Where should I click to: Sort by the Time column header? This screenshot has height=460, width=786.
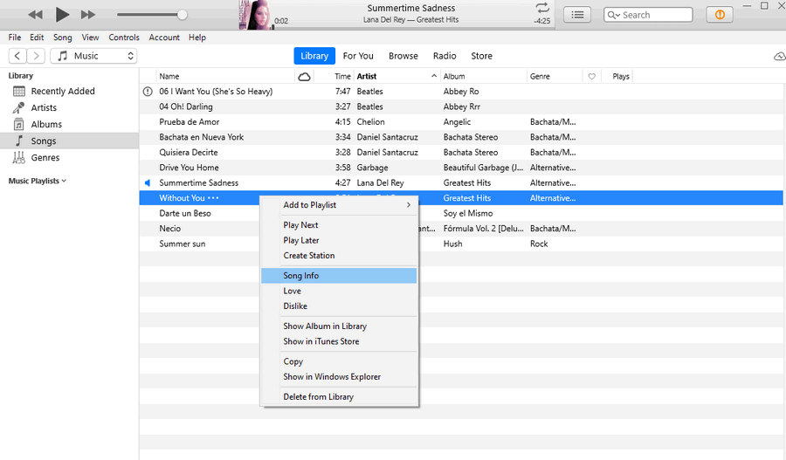tap(342, 76)
